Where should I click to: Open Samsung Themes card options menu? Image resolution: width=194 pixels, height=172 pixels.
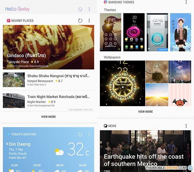point(186,2)
